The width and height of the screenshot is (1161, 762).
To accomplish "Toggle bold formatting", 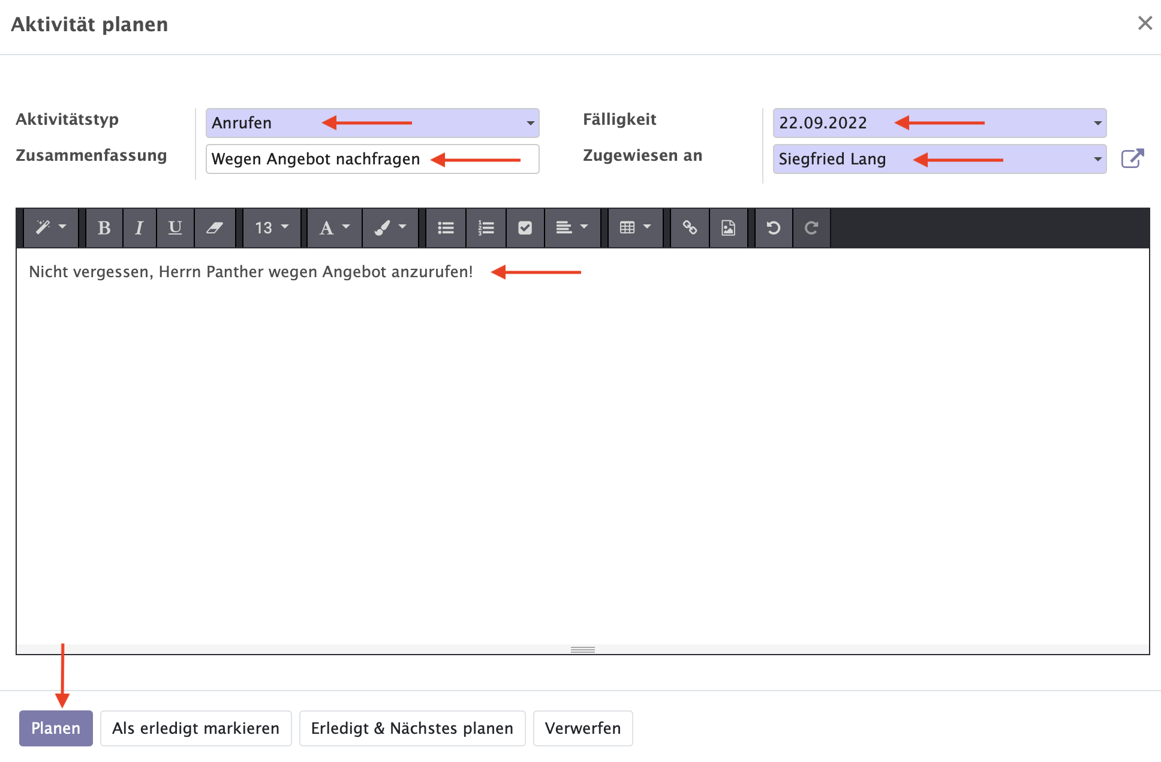I will coord(104,228).
